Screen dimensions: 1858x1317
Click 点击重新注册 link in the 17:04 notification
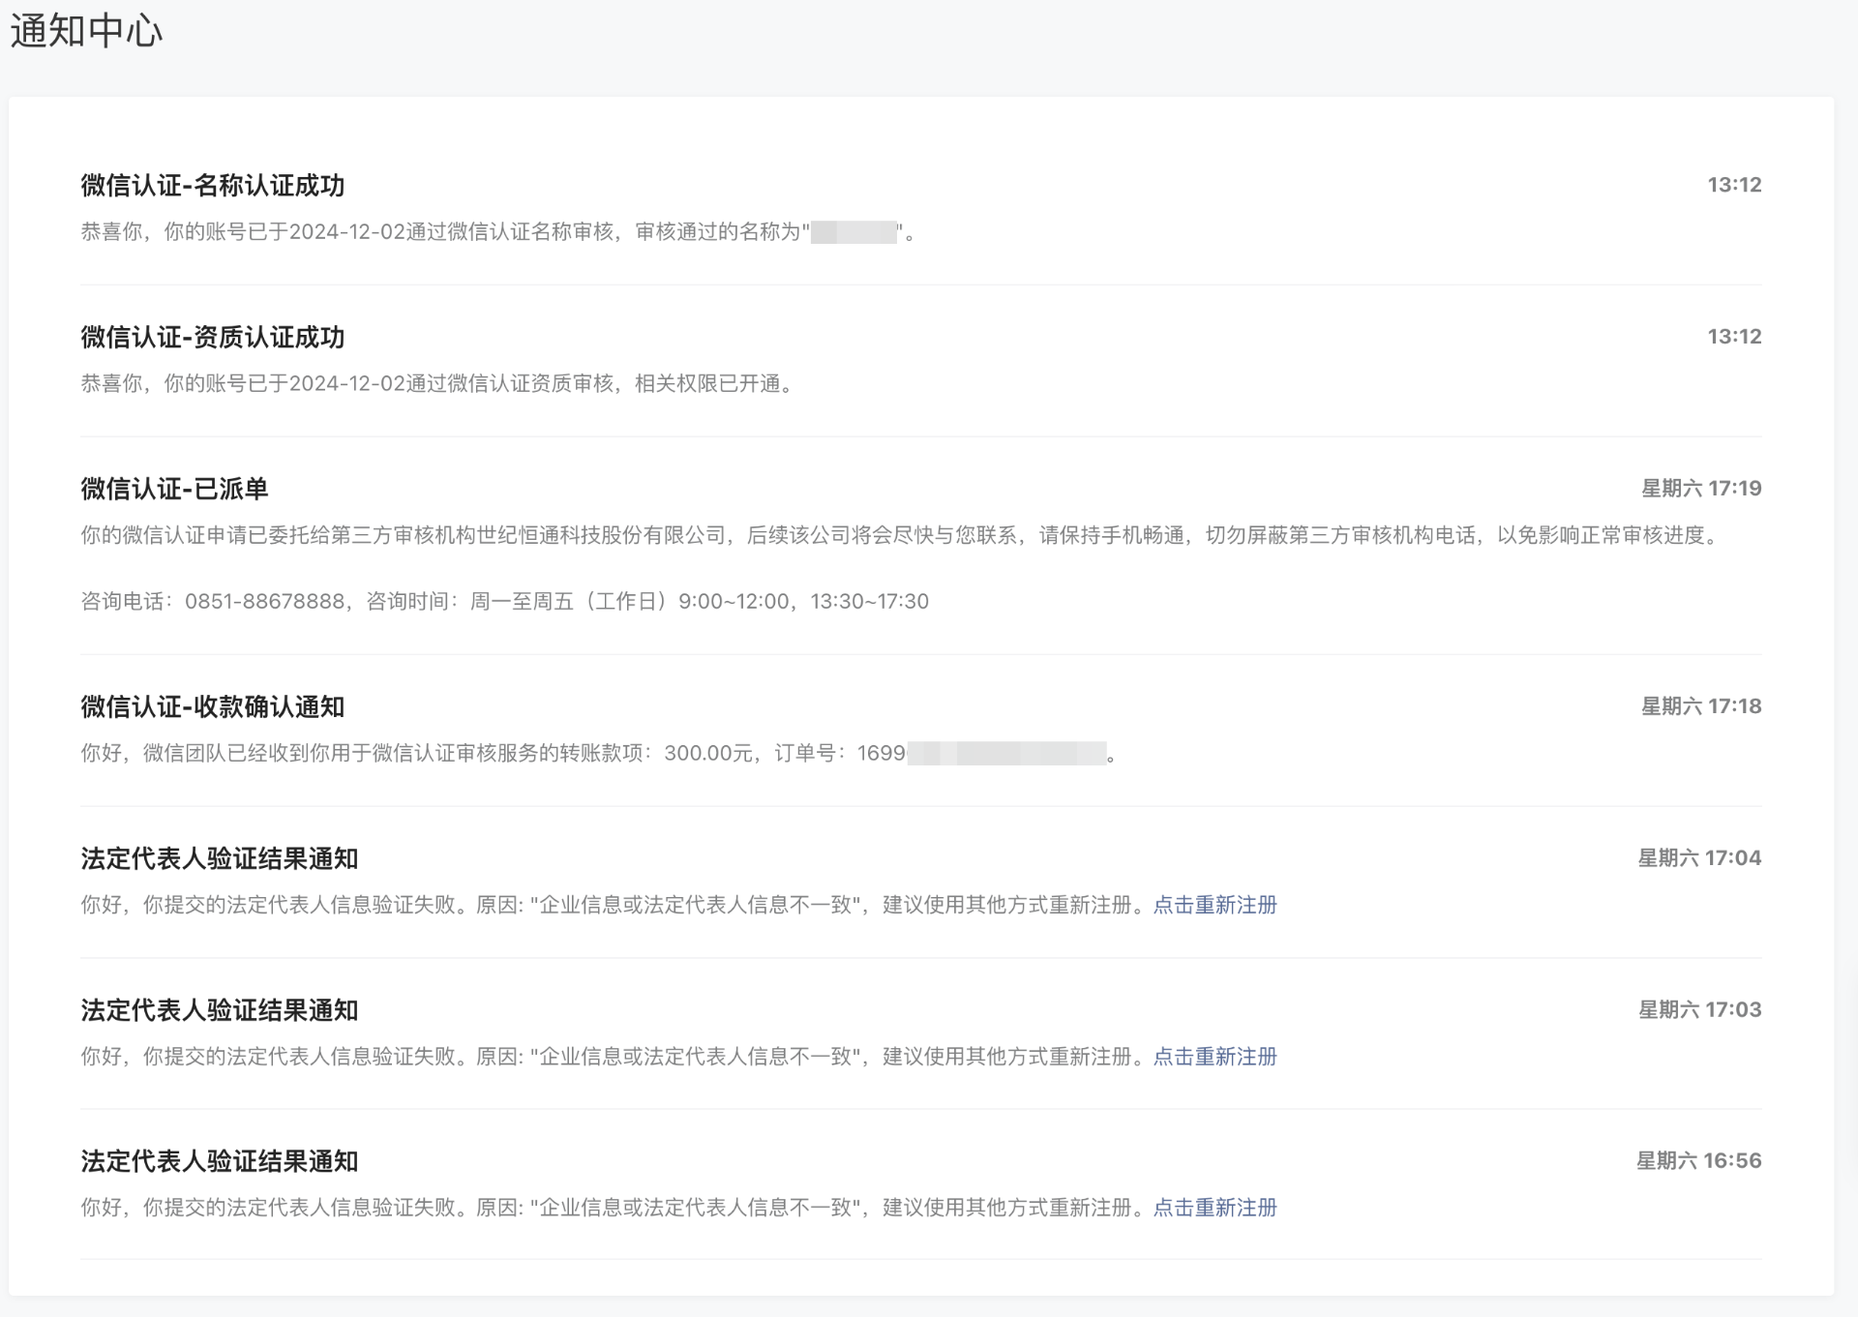coord(1215,905)
